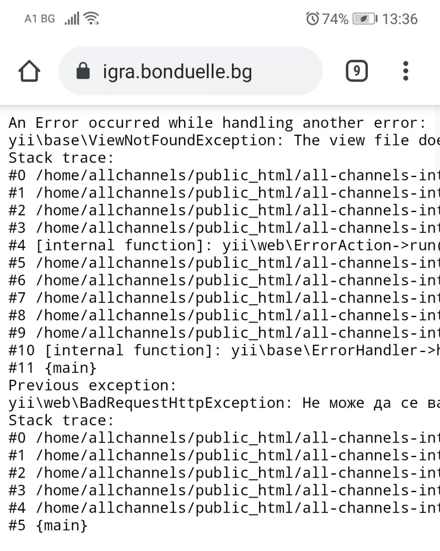This screenshot has height=551, width=440.
Task: Tap the padlock site security icon
Action: tap(83, 71)
